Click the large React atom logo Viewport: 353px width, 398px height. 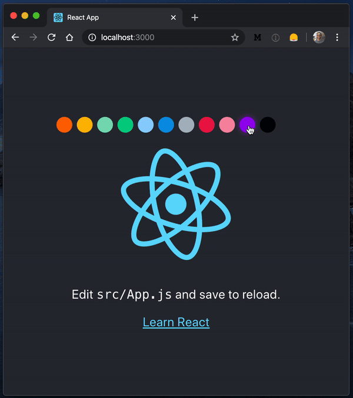pyautogui.click(x=176, y=204)
